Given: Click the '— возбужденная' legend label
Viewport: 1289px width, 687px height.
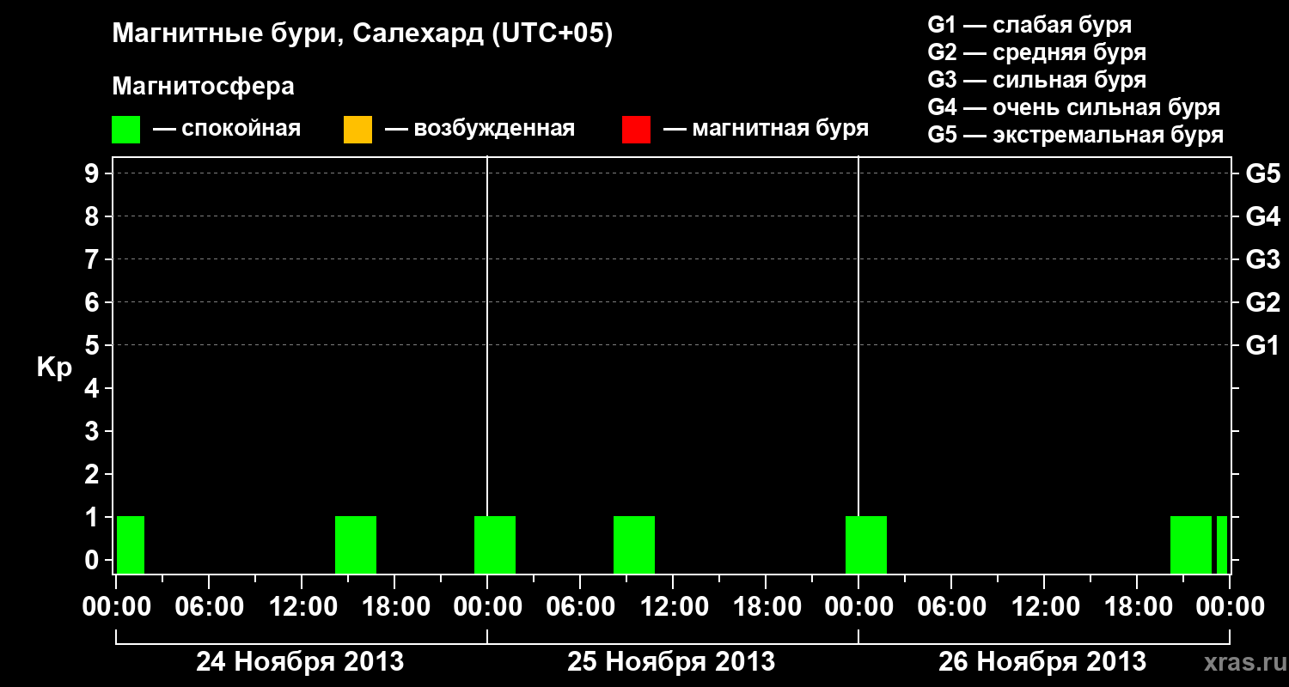Looking at the screenshot, I should point(480,129).
